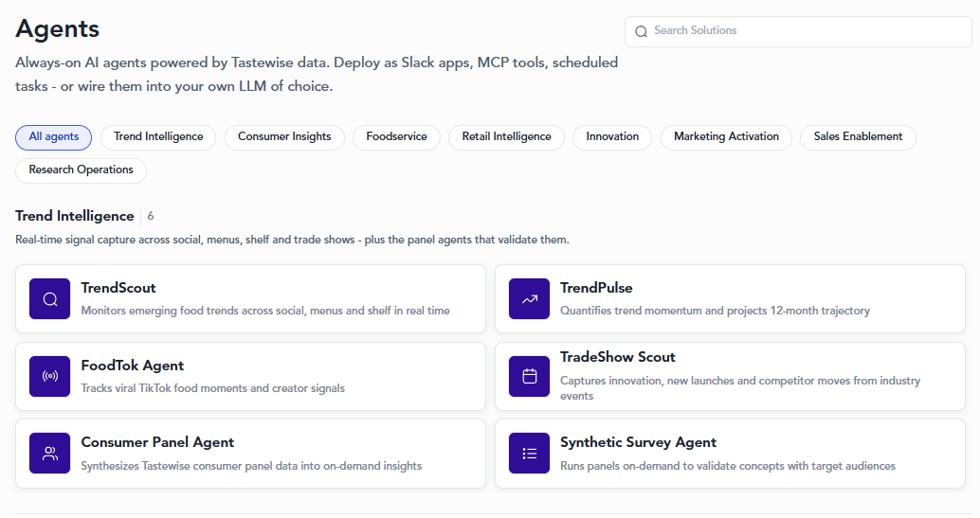
Task: Click the Trend Intelligence section heading
Action: point(74,216)
